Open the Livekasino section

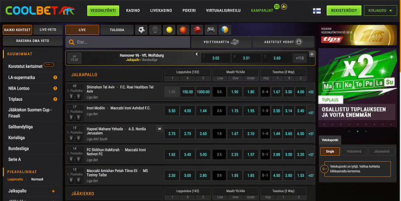[x=161, y=10]
